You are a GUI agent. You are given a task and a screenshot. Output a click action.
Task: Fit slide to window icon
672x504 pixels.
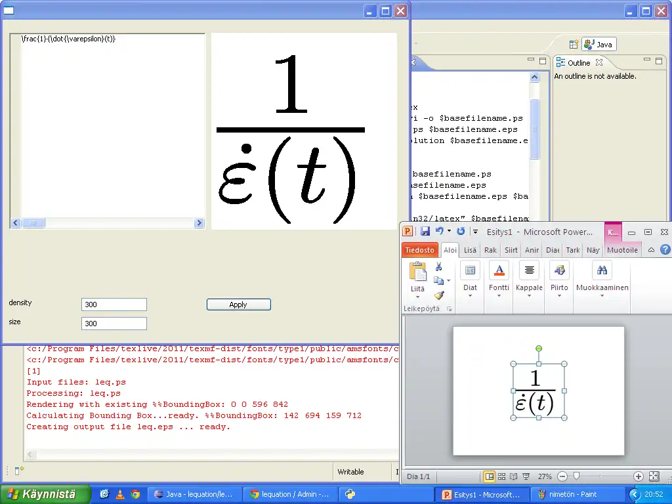[654, 476]
